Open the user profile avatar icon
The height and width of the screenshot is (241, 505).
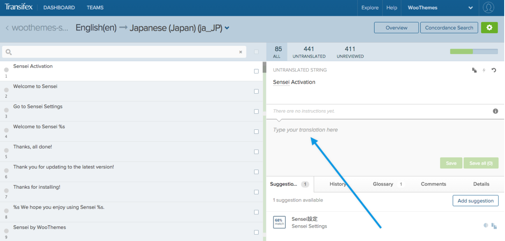(489, 8)
